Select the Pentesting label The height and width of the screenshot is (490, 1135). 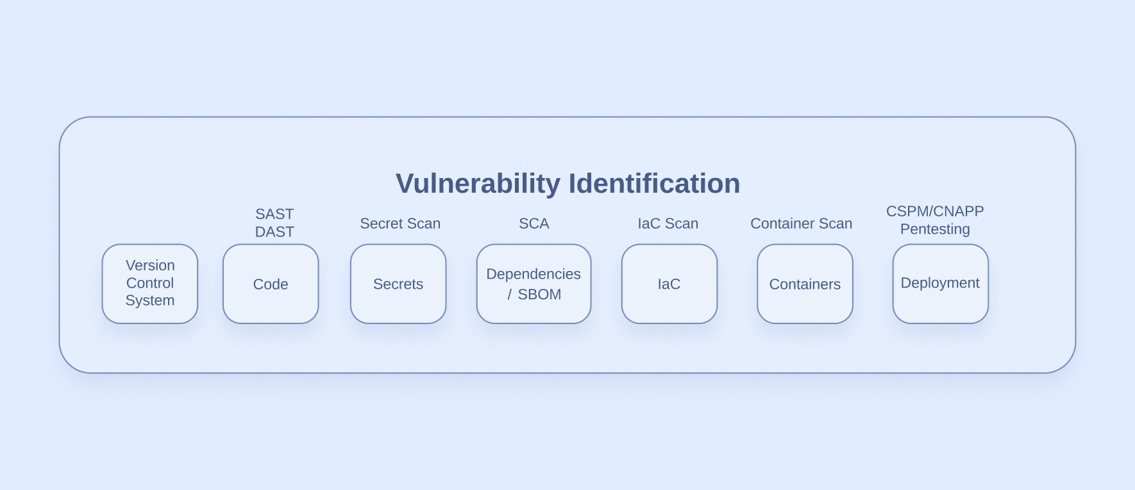(935, 229)
